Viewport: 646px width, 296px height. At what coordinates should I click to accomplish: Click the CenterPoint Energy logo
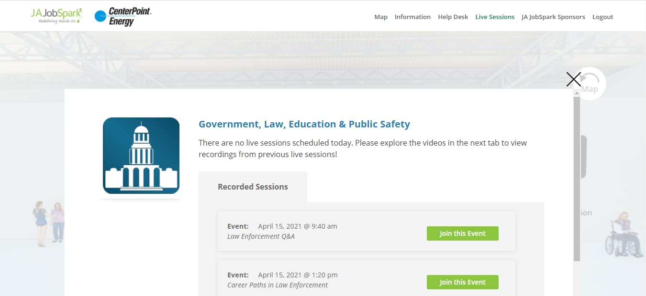(x=123, y=16)
